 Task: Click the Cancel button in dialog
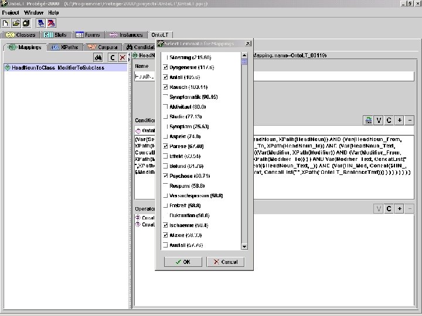pyautogui.click(x=226, y=262)
